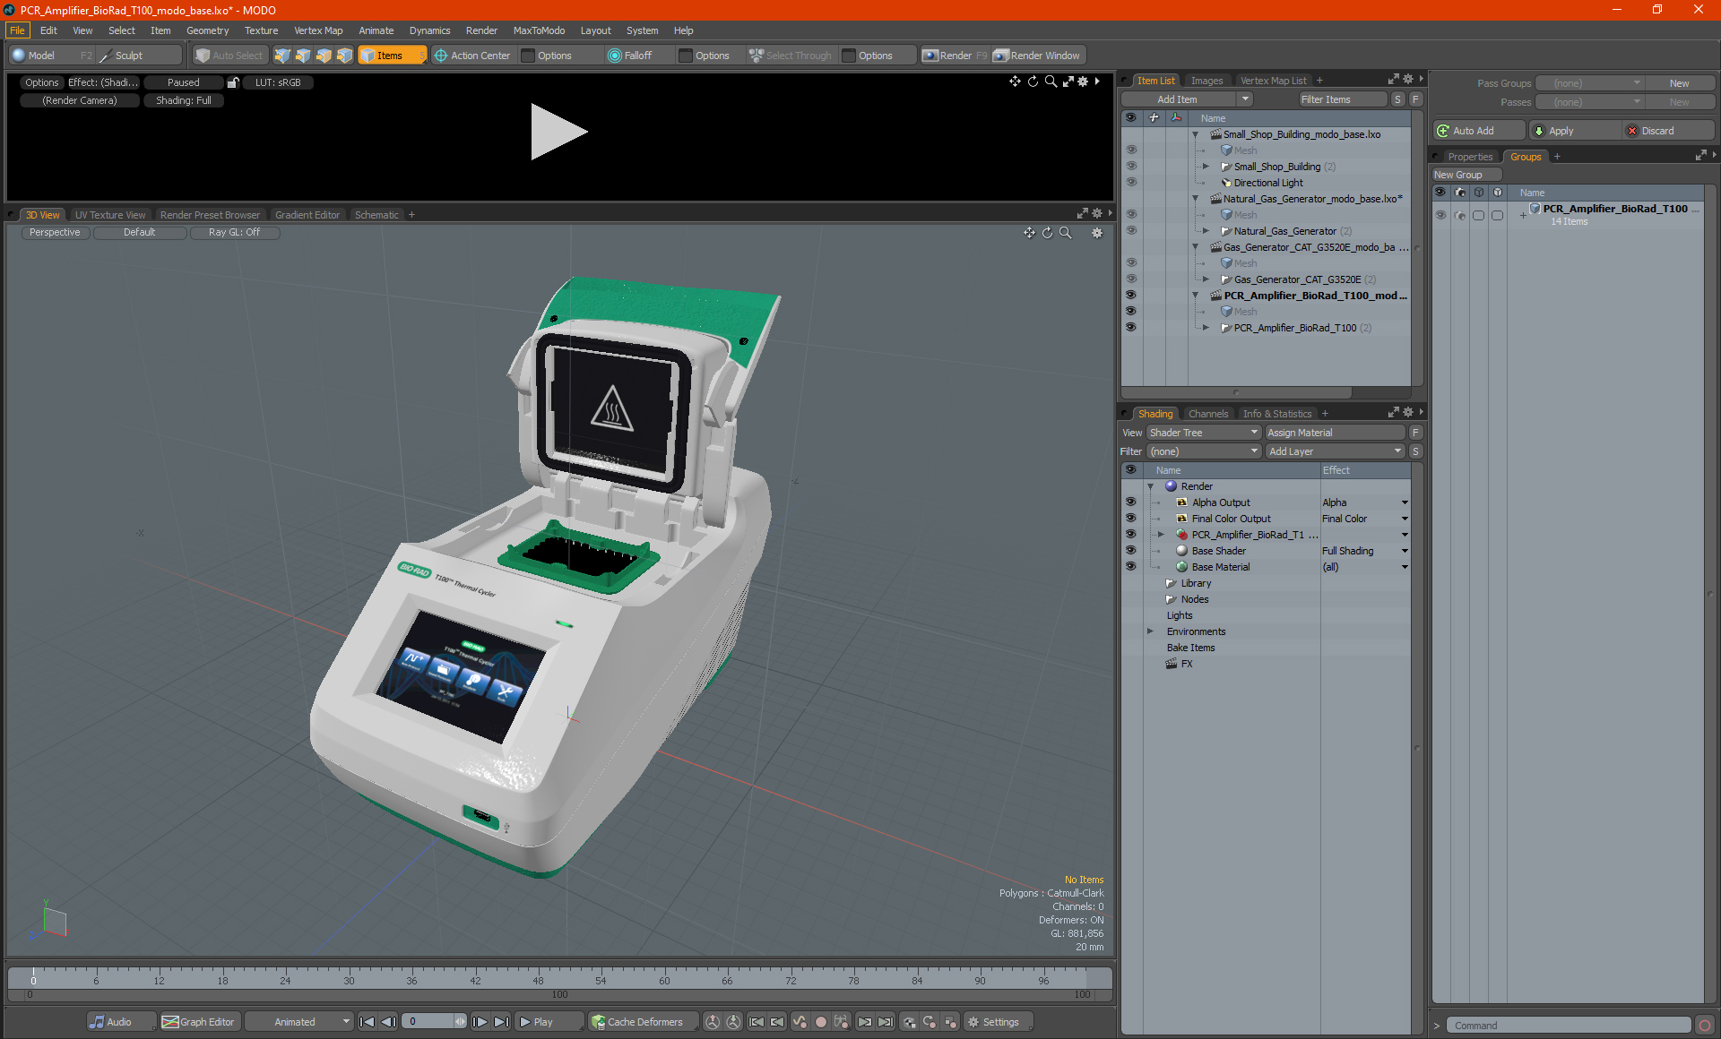
Task: Rotate view icon in 3D viewport
Action: click(x=1047, y=233)
